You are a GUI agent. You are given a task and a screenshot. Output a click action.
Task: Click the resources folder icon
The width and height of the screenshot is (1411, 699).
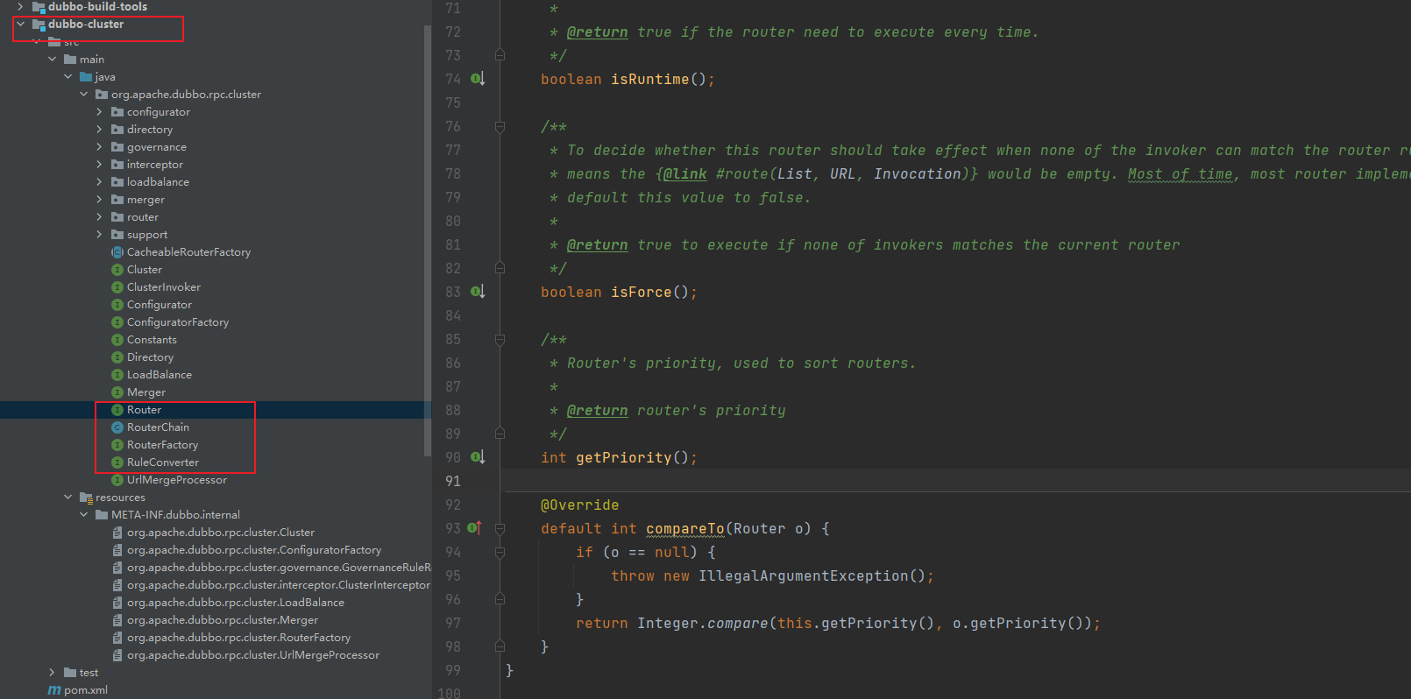click(x=86, y=498)
